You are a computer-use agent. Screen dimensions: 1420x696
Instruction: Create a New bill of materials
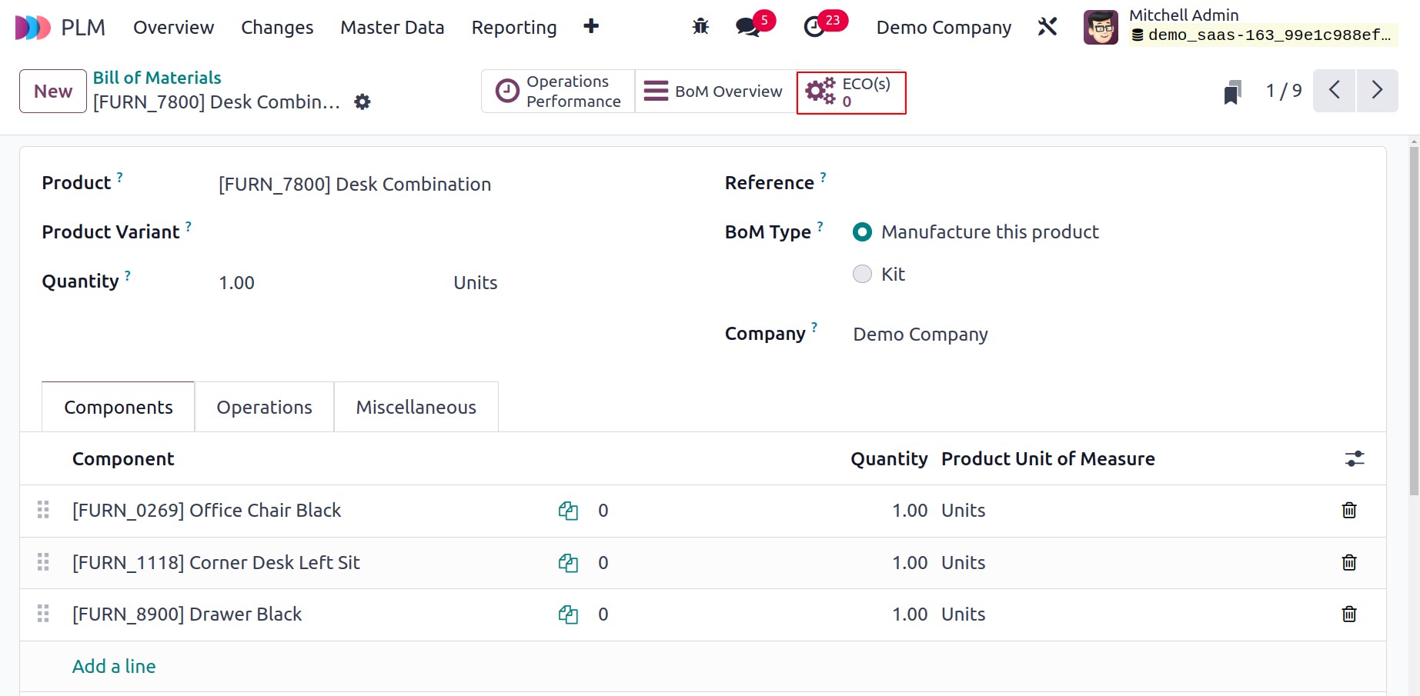[x=53, y=92]
